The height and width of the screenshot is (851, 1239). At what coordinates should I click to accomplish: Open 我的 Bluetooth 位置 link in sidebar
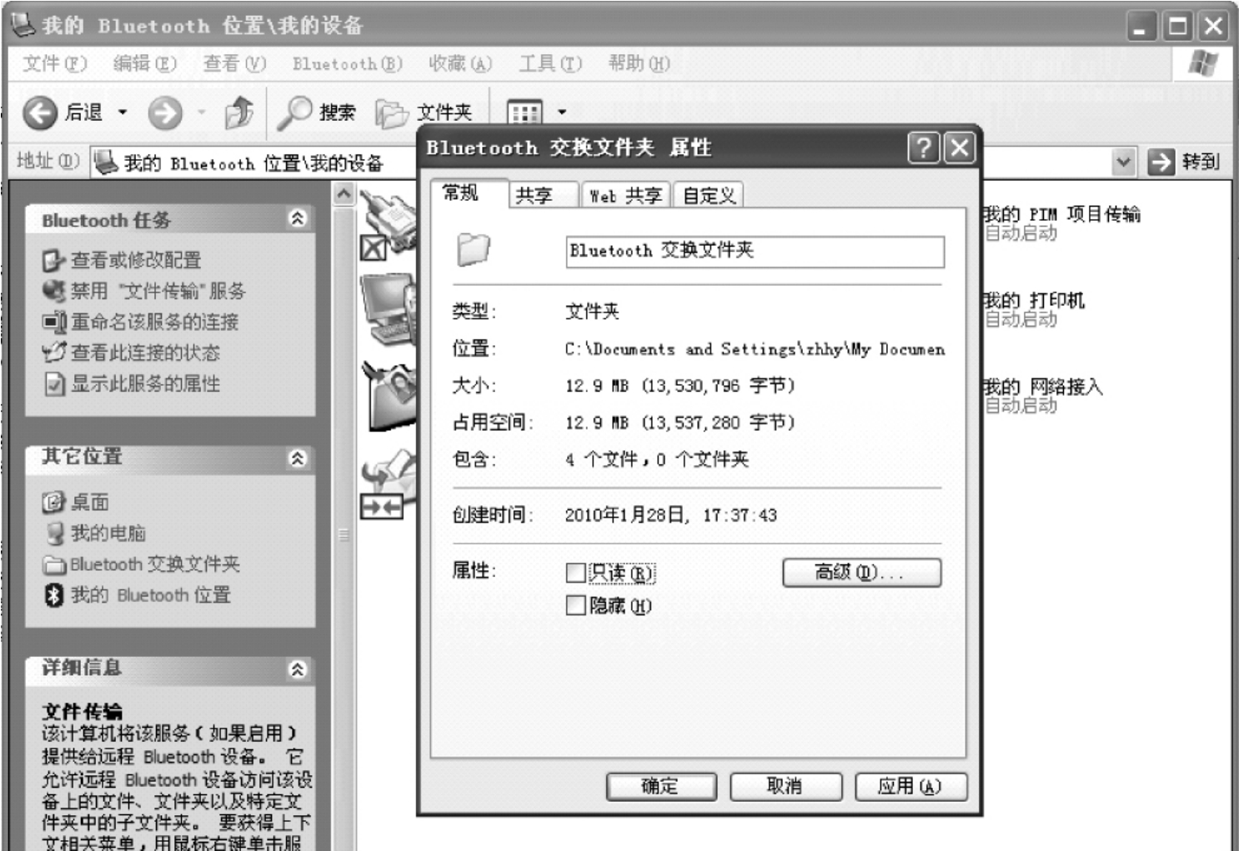point(150,595)
